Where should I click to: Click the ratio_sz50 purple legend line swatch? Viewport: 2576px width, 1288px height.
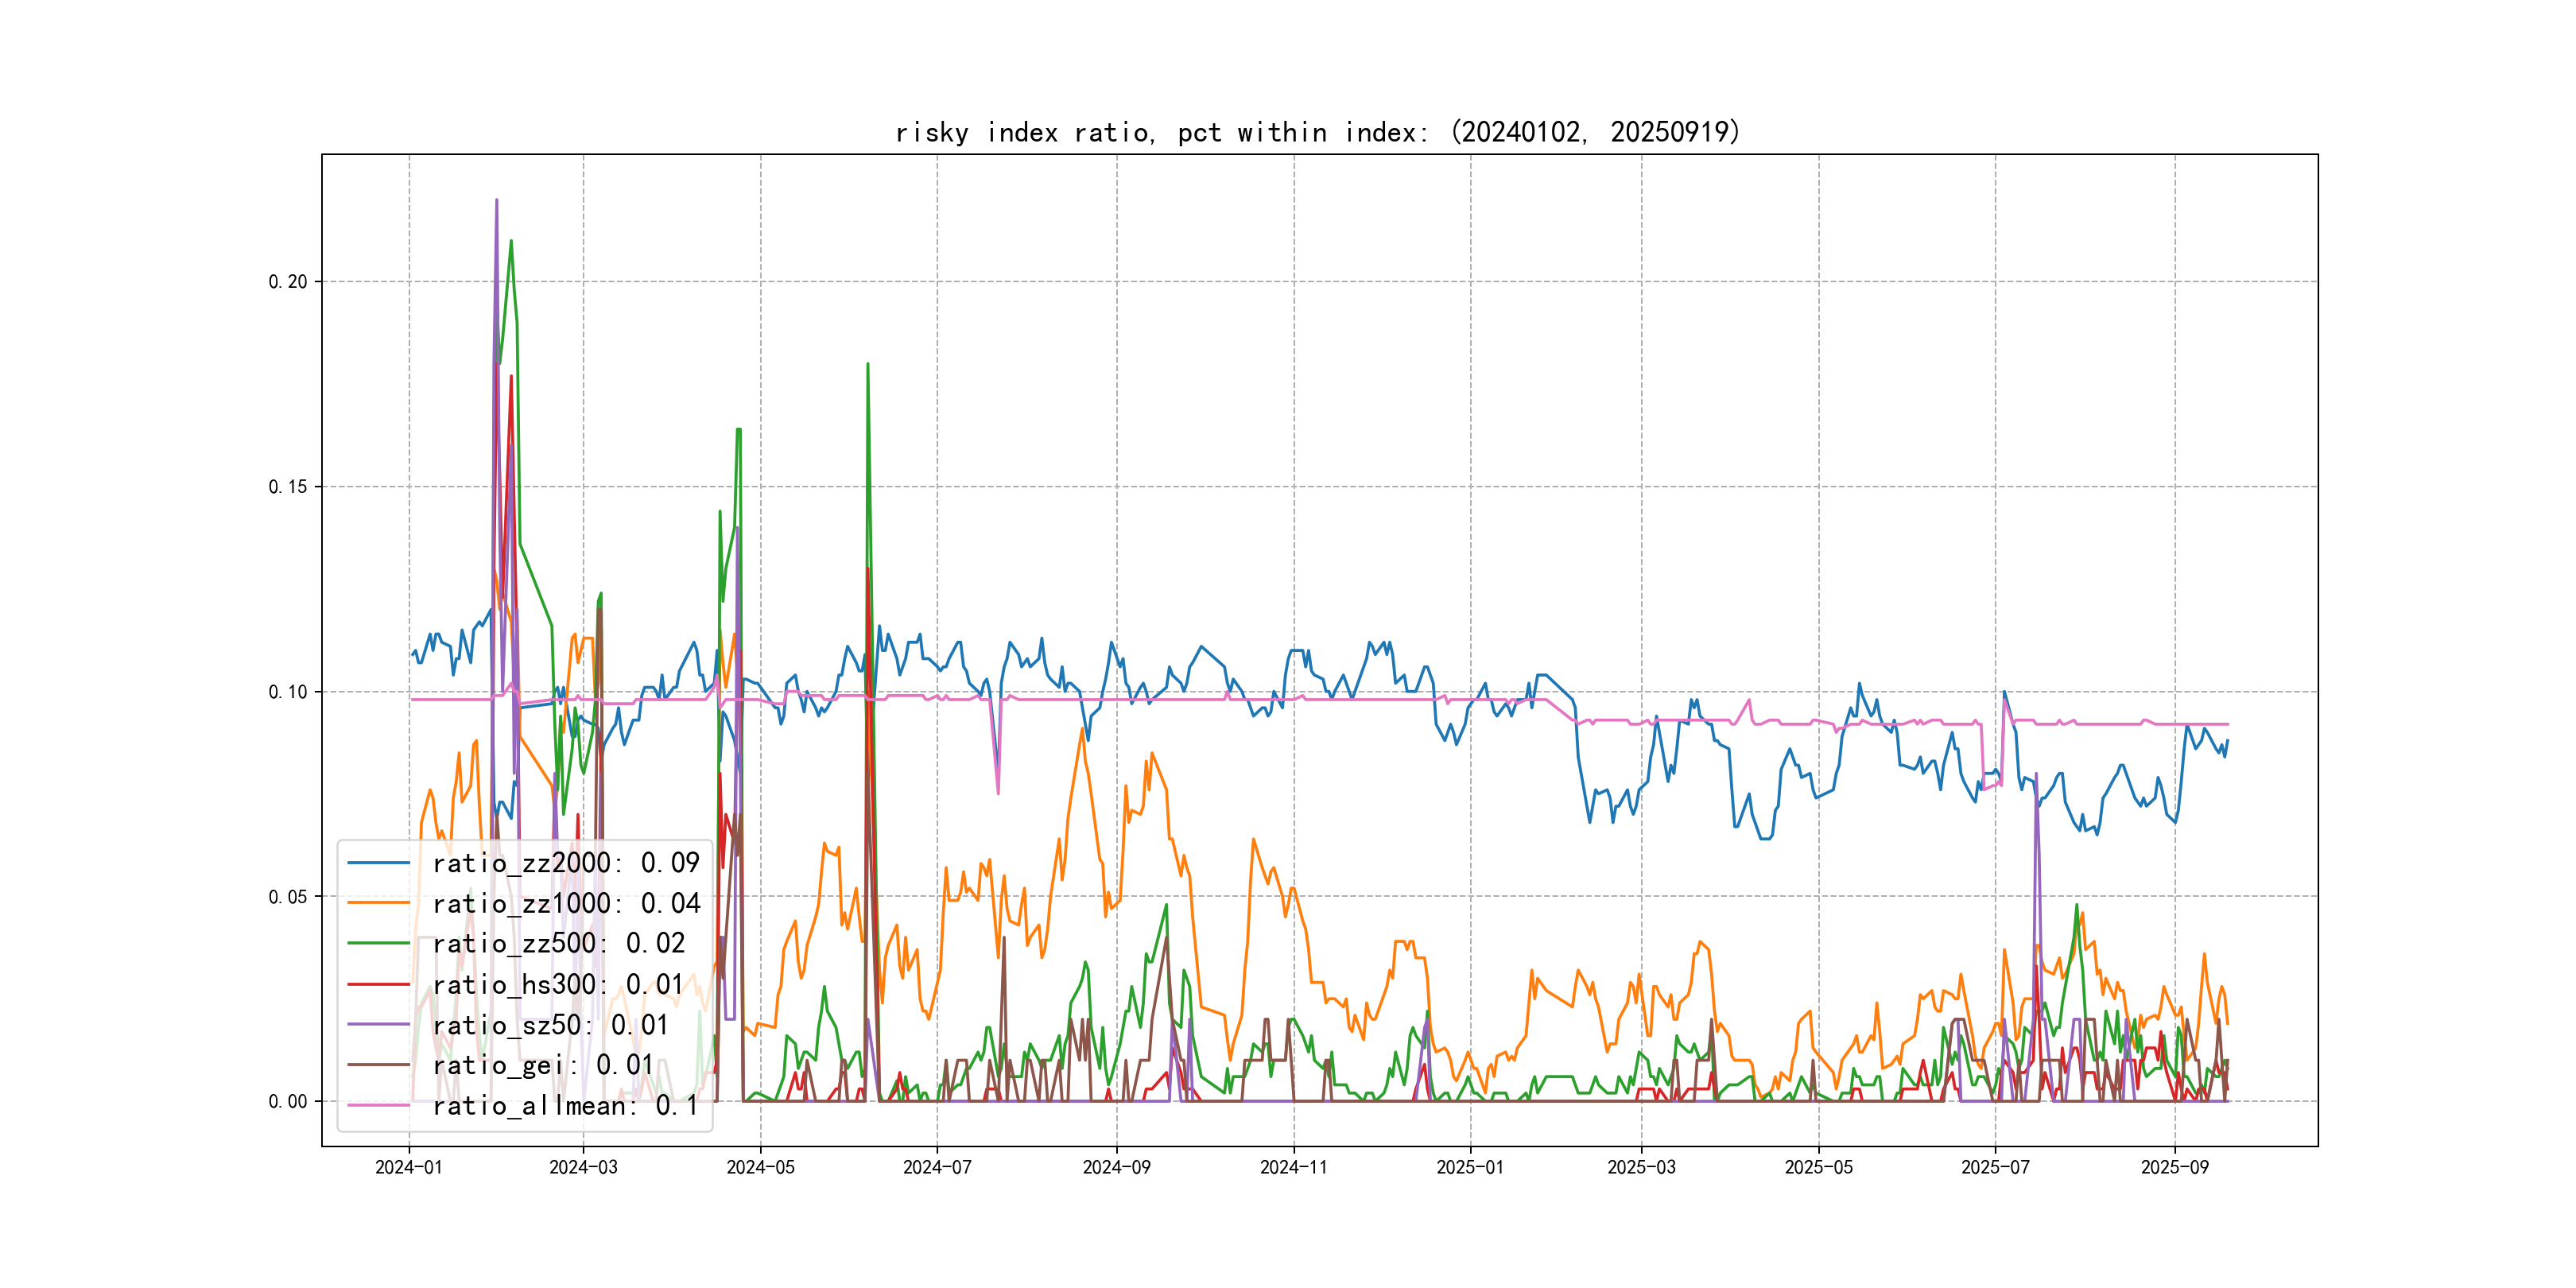[378, 1025]
